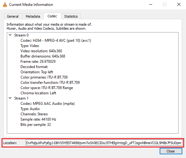
Task: Select the Chroma location: Left row
Action: [x=38, y=93]
